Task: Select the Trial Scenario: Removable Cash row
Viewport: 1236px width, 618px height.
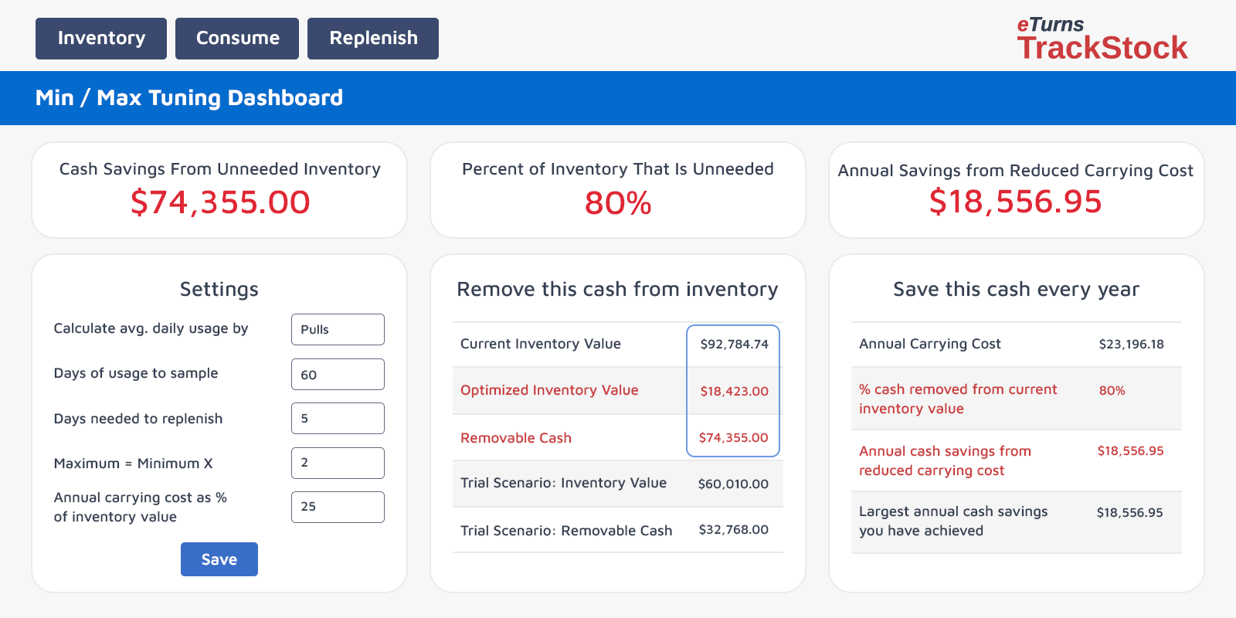Action: [617, 530]
